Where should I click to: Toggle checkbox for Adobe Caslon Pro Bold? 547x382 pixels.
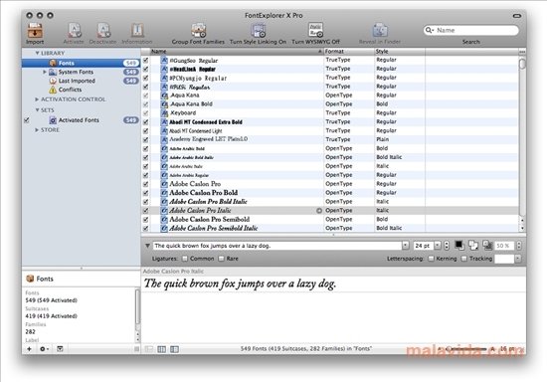(x=146, y=193)
